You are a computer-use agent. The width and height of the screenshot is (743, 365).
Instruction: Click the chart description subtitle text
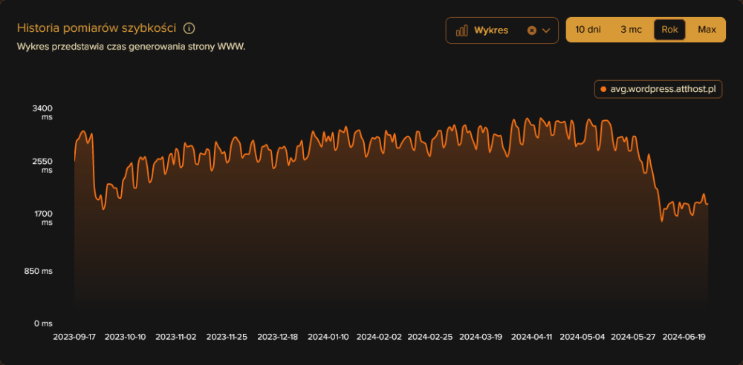click(131, 46)
